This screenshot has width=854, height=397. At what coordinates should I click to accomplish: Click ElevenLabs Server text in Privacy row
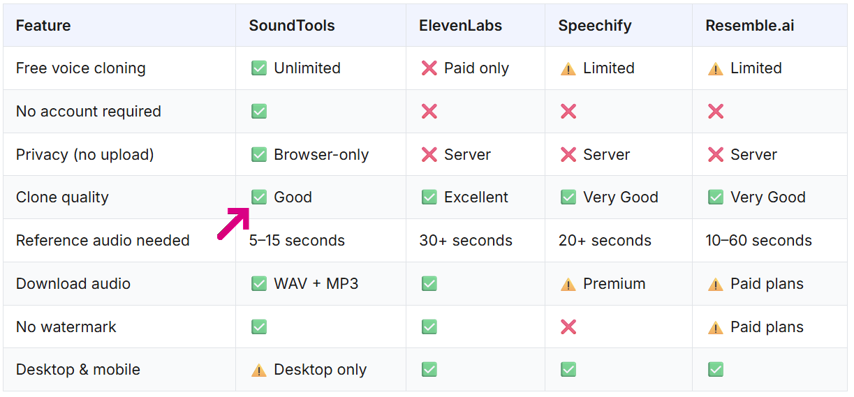coord(467,155)
